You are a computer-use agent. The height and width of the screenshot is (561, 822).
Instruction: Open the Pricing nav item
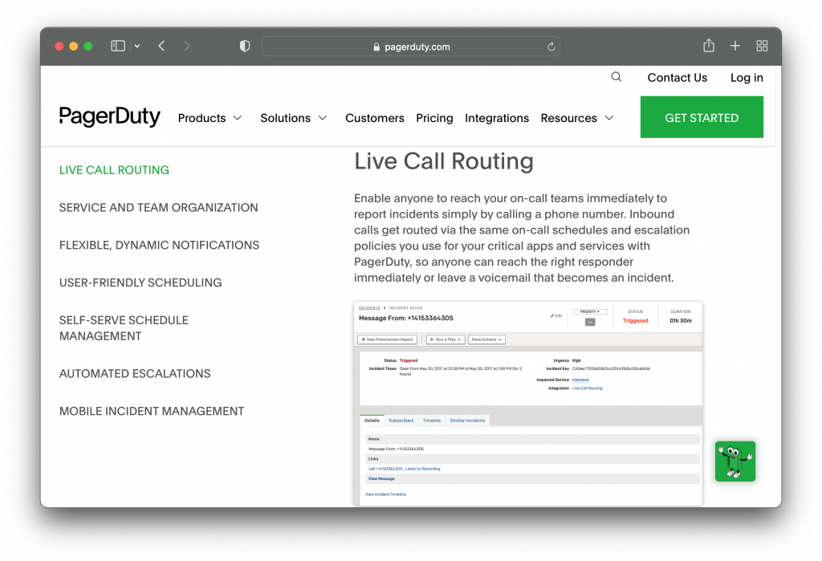click(x=434, y=118)
